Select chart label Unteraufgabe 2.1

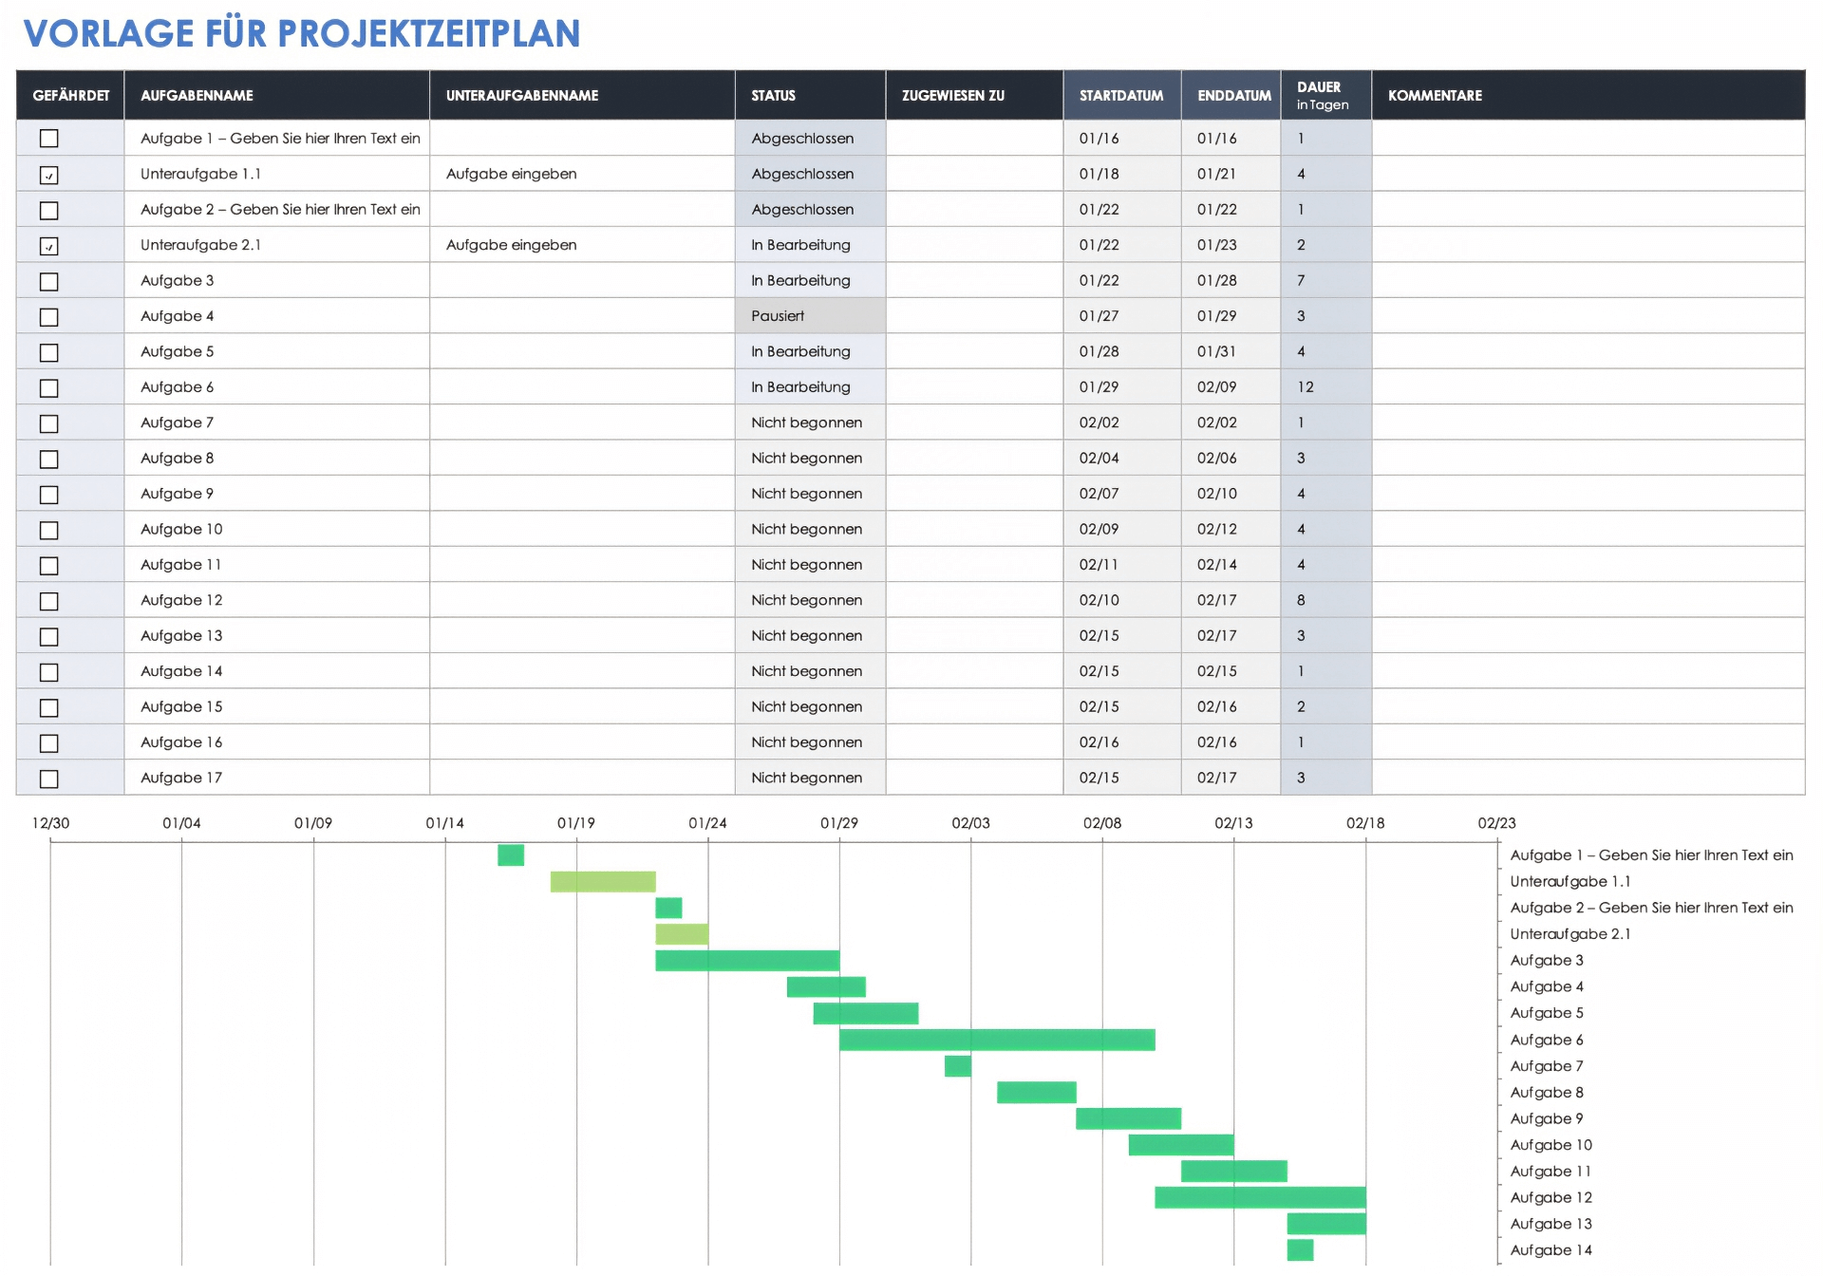(x=1570, y=934)
